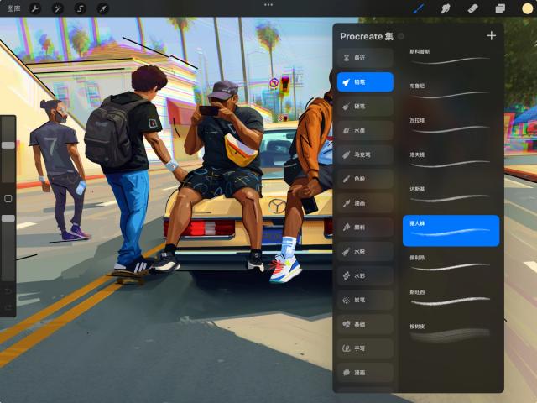Choose the 达斯基 brush
This screenshot has height=403, width=537.
[x=451, y=196]
